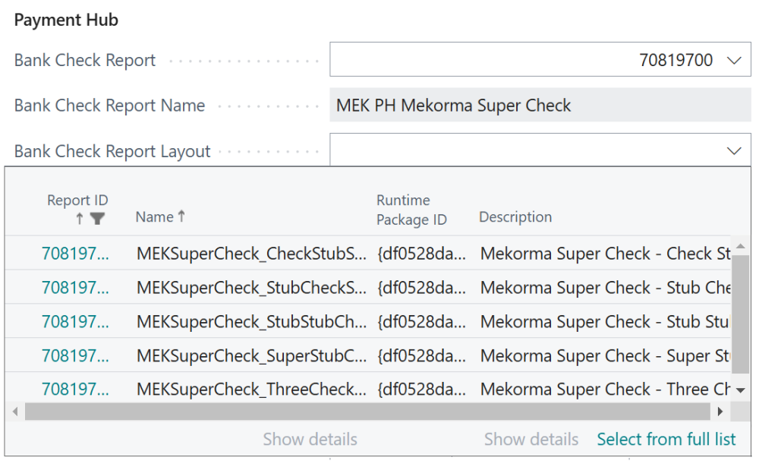Open the Bank Check Report dropdown chevron
The height and width of the screenshot is (464, 759).
click(733, 59)
